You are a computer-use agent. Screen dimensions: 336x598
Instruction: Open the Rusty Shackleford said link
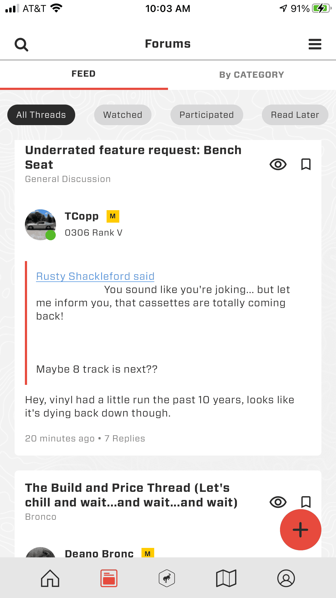(x=95, y=276)
